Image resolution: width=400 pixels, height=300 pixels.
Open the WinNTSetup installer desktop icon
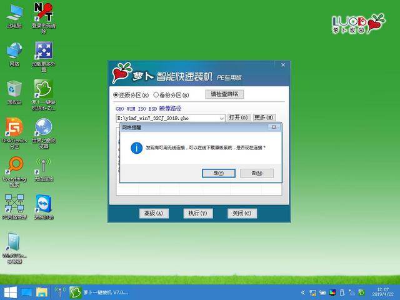click(14, 248)
